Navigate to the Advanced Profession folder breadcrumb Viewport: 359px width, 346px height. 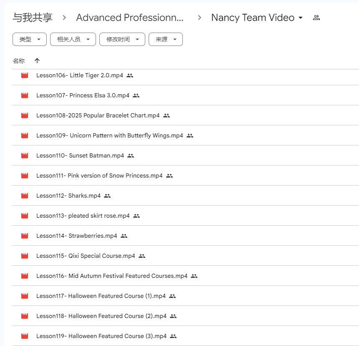[129, 18]
